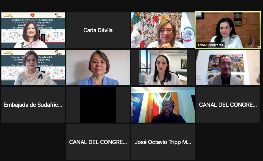This screenshot has height=161, width=263.
Task: Click the Aribel Contreras name label
Action: pos(210,45)
